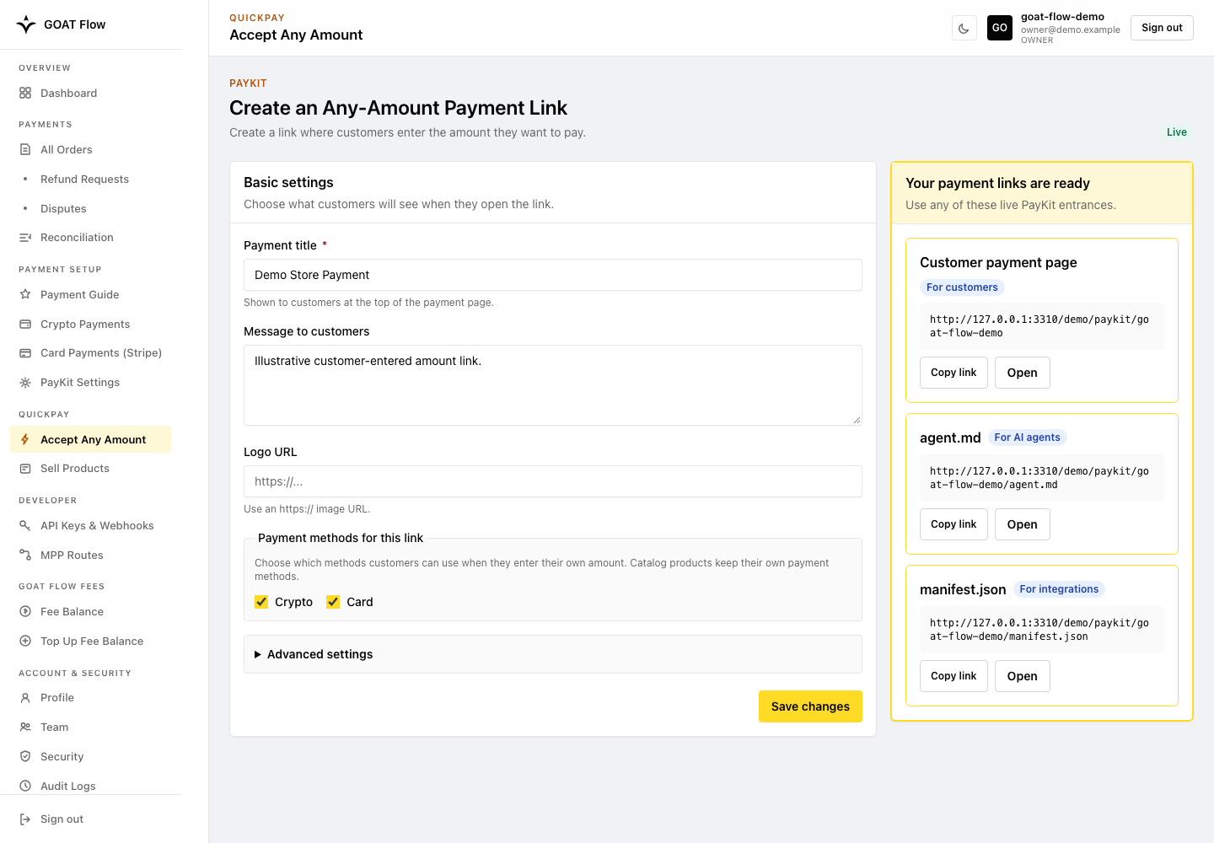The width and height of the screenshot is (1214, 843).
Task: Click the GOAT Flow logo icon
Action: (x=26, y=24)
